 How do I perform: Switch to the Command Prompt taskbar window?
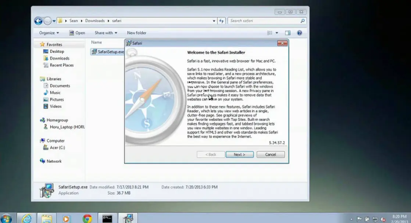coord(107,219)
